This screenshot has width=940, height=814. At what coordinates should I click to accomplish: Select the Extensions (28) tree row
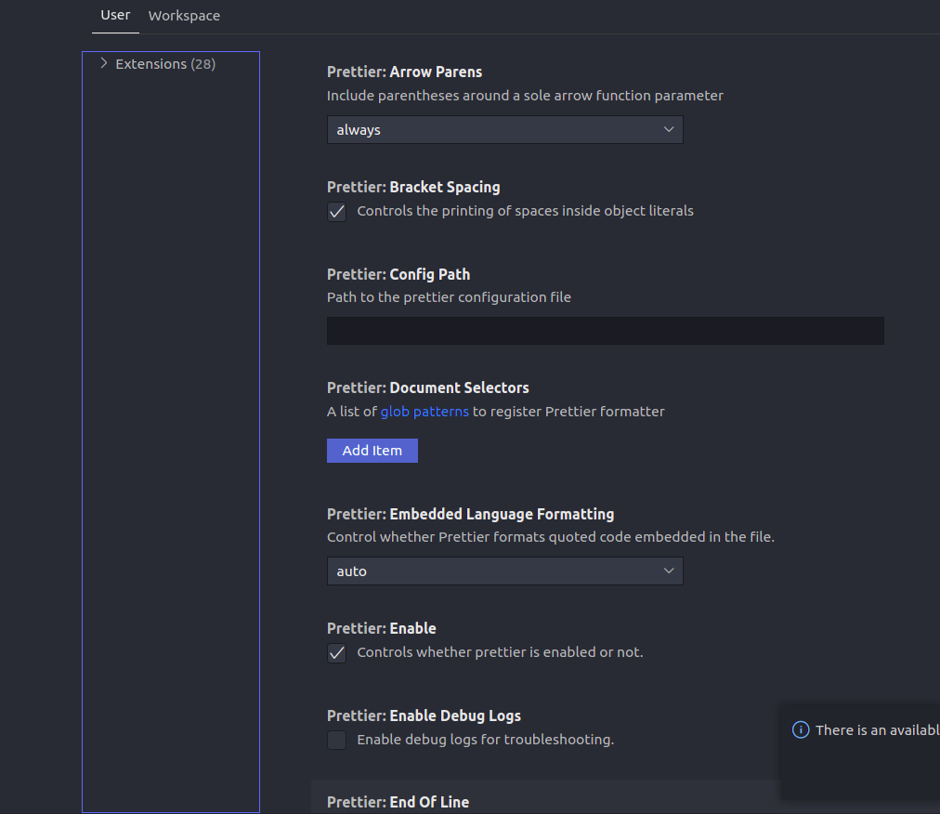click(171, 63)
